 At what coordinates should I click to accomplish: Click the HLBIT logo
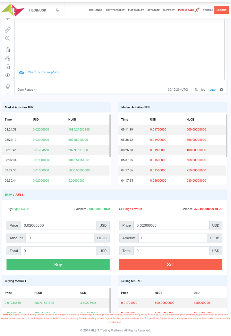pos(13,10)
